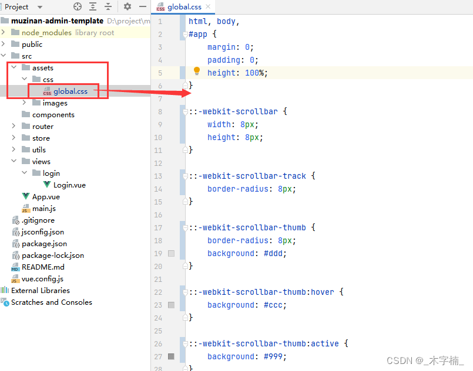
Task: Click the Collapse All toolbar icon
Action: (108, 6)
